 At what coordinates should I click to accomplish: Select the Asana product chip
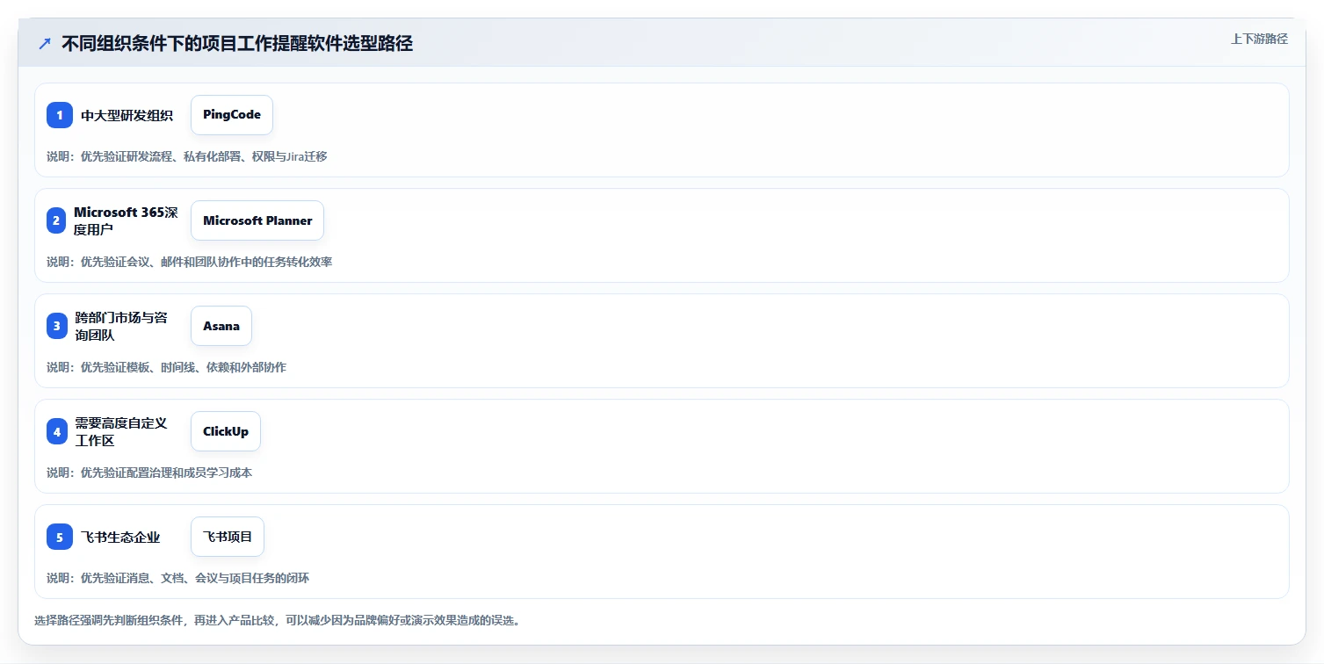pyautogui.click(x=221, y=326)
